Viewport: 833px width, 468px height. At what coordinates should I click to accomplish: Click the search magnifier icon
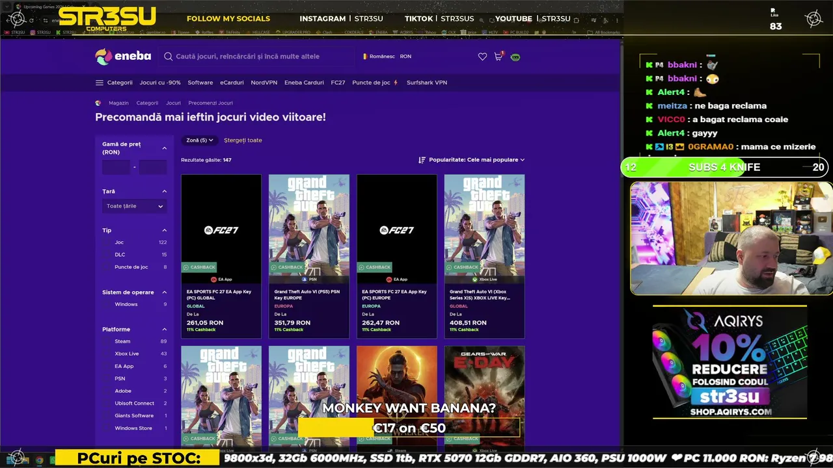click(x=168, y=57)
